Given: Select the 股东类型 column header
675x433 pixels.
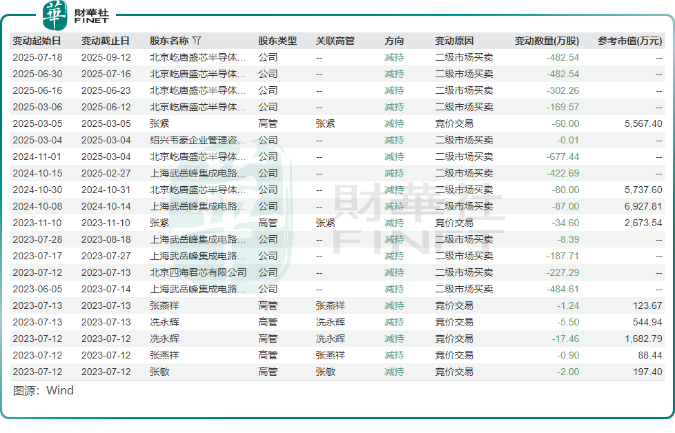Looking at the screenshot, I should 277,41.
